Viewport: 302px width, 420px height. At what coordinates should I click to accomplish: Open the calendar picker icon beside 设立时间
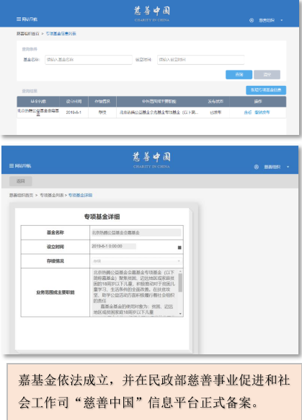point(179,248)
